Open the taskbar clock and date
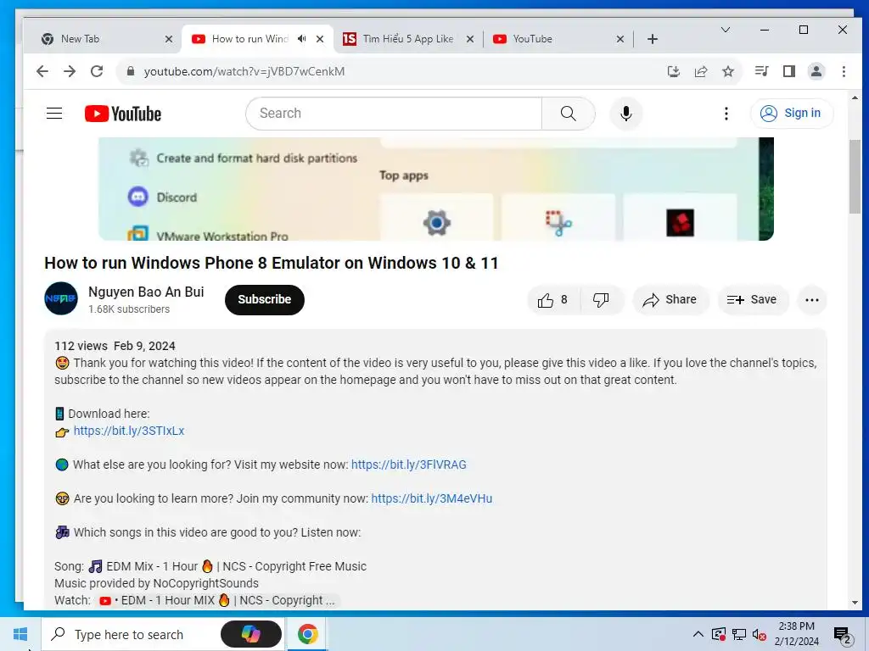This screenshot has width=869, height=651. pos(796,634)
